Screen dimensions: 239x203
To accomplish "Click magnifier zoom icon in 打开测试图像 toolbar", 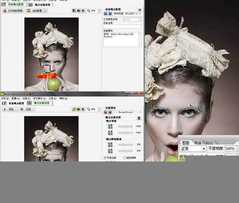I will pyautogui.click(x=89, y=10).
